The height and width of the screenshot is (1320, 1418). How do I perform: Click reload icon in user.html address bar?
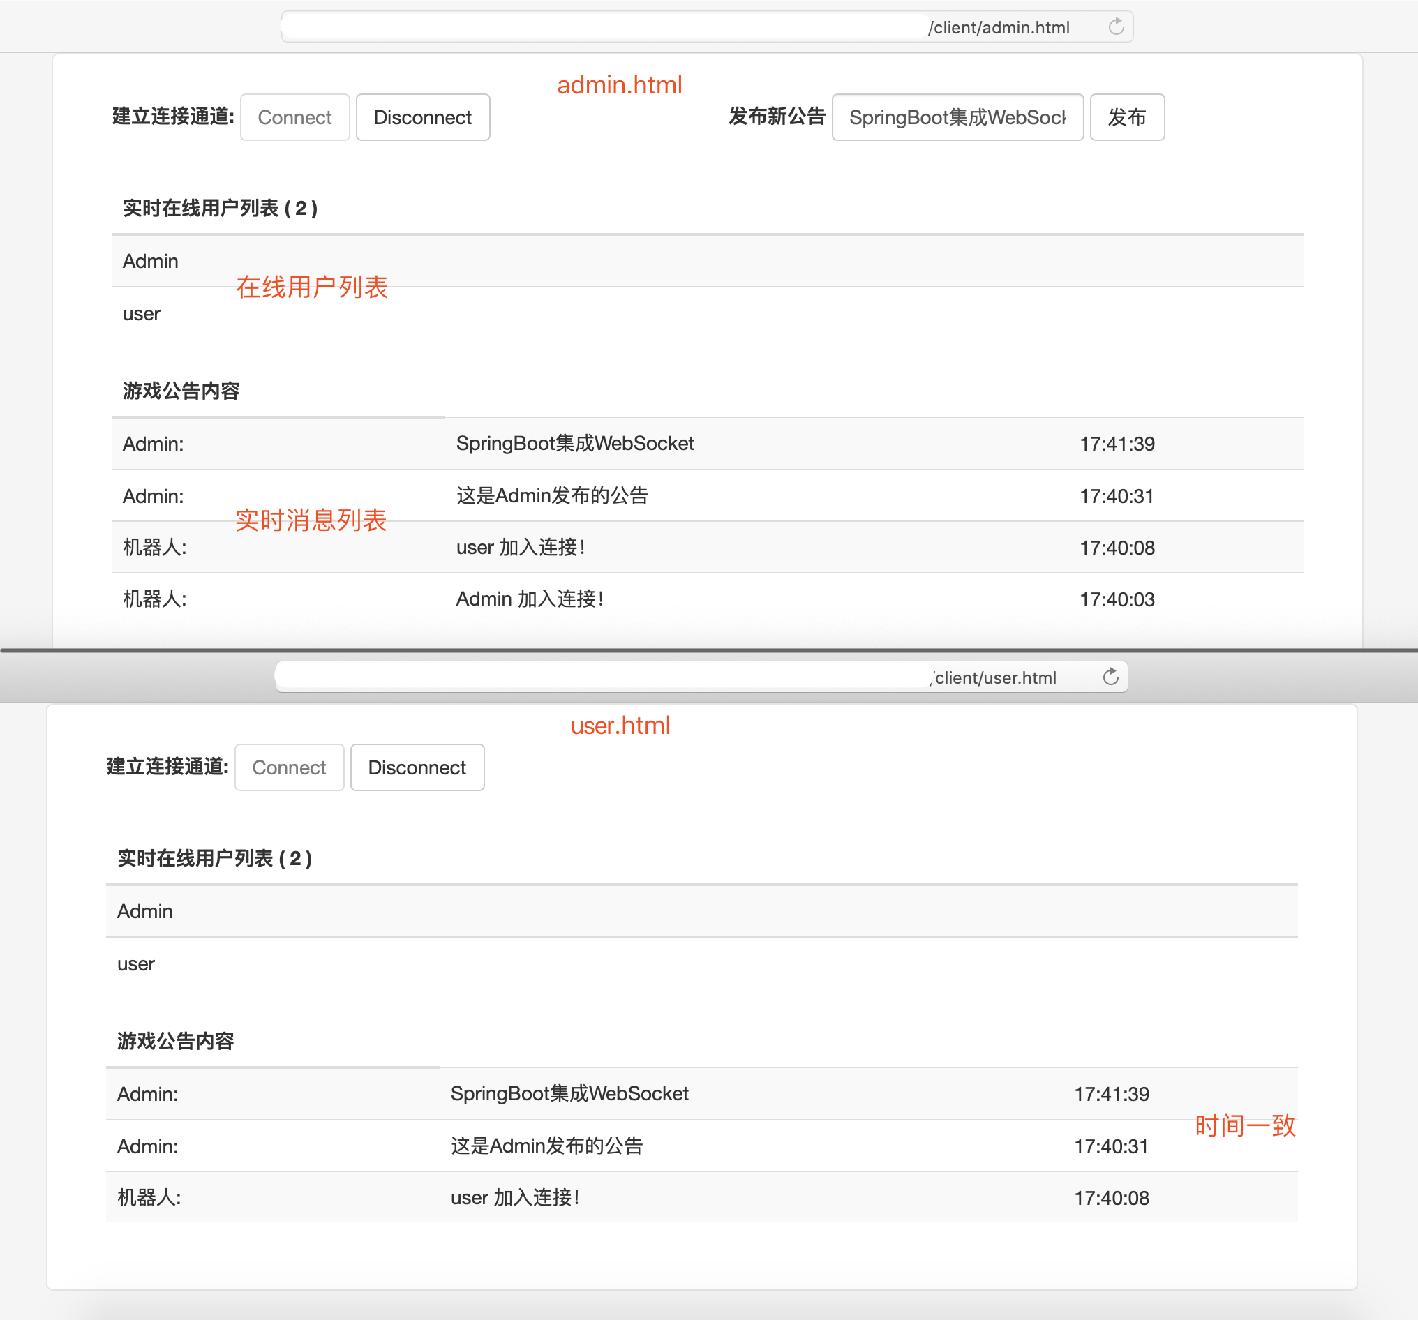[x=1110, y=677]
